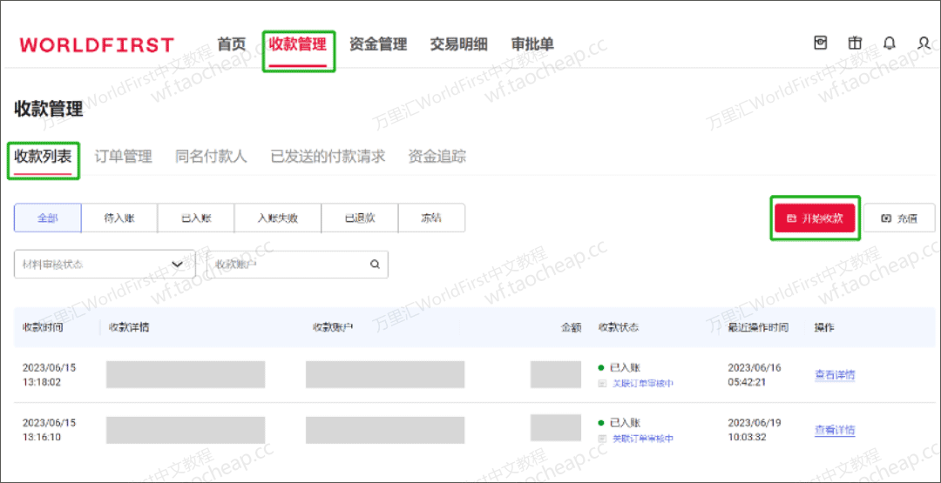
Task: Select the 已入账 status filter
Action: 196,218
